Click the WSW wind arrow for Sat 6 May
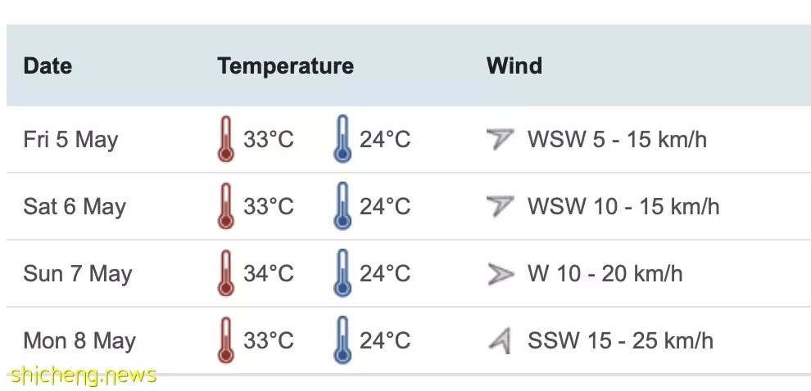 [x=501, y=206]
